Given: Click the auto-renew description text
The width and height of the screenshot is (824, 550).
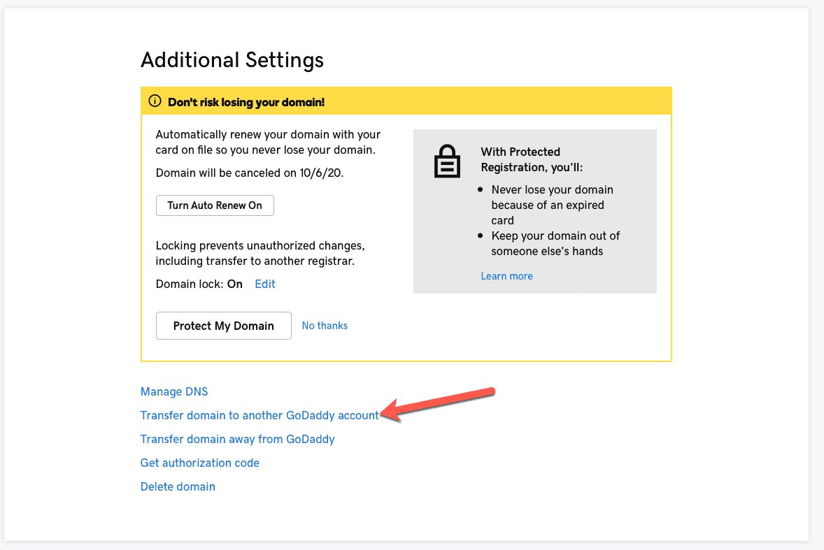Looking at the screenshot, I should click(268, 142).
